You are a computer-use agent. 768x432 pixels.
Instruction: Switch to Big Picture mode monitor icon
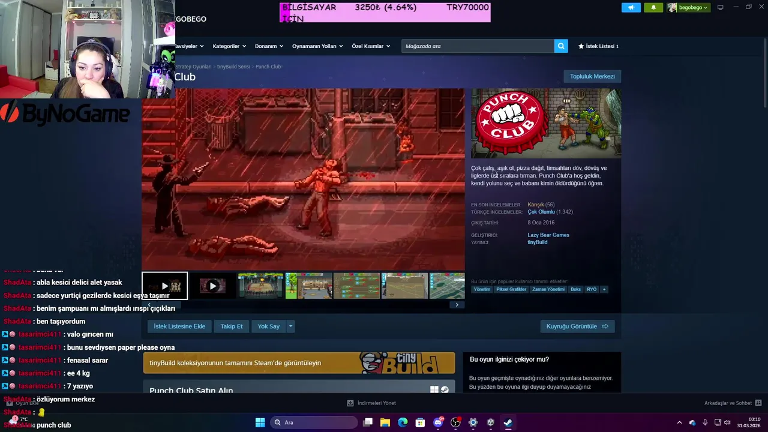point(720,7)
